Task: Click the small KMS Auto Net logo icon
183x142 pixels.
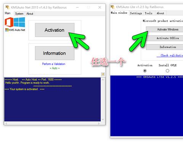Action: 7,30
